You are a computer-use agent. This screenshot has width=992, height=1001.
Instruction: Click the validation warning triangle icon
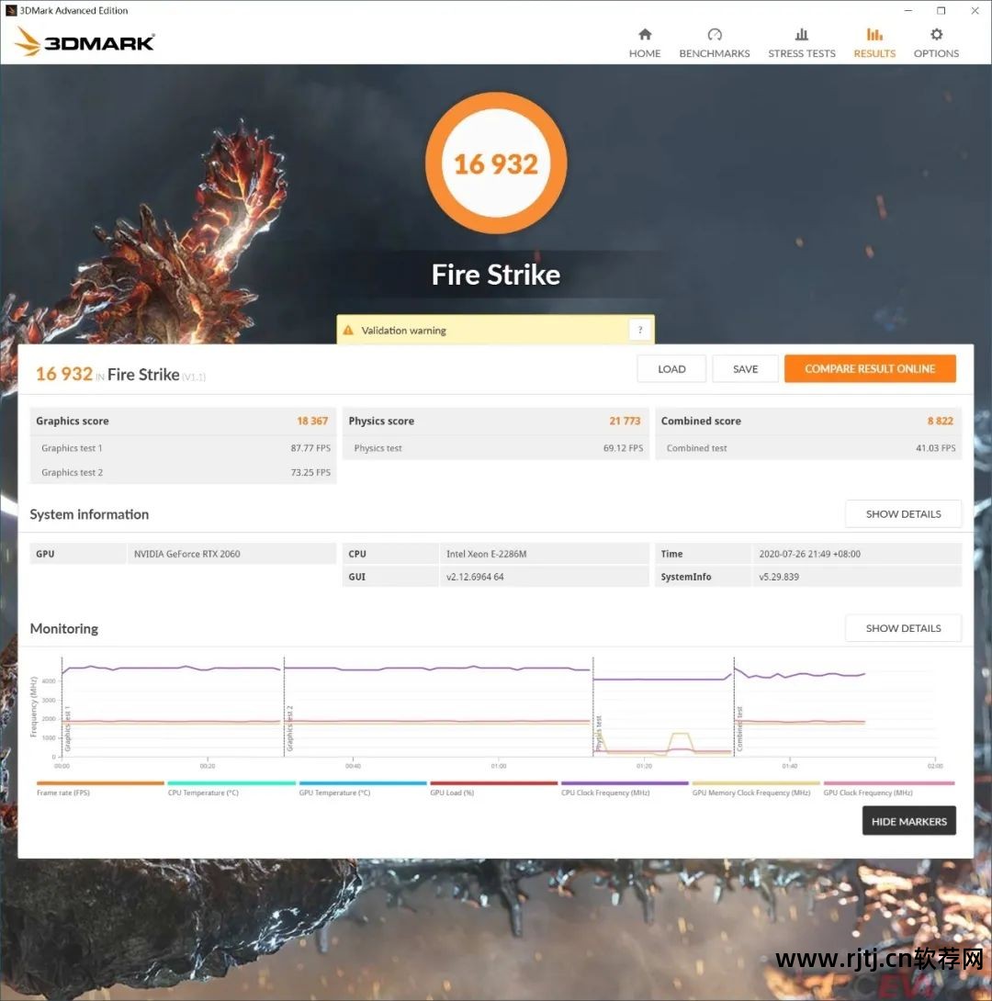point(348,330)
